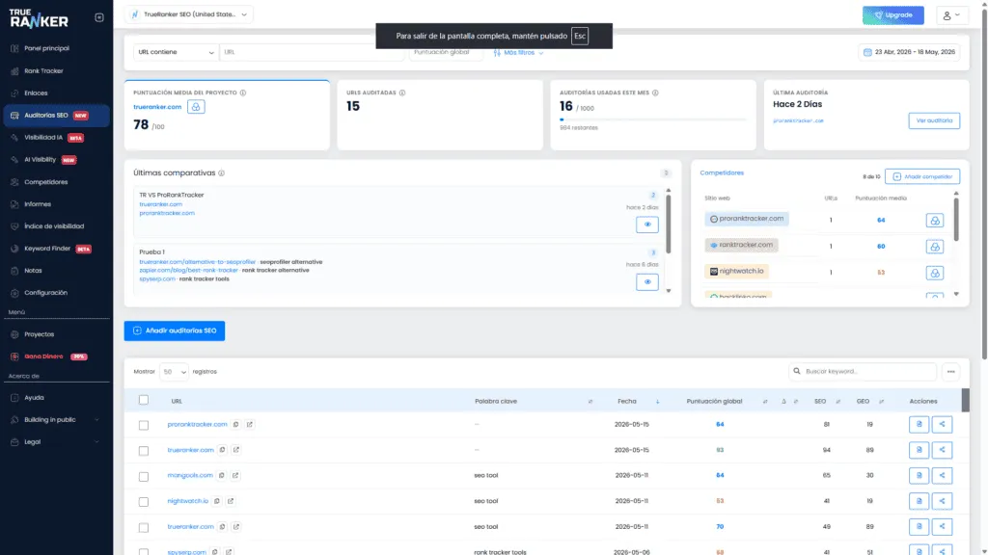Open the table options three-dots menu
This screenshot has height=555, width=988.
pos(950,372)
